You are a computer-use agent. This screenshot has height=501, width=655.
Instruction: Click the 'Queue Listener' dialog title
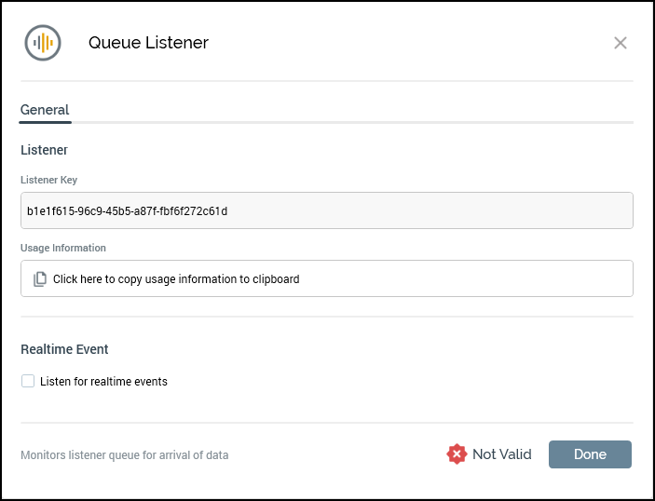[x=148, y=43]
